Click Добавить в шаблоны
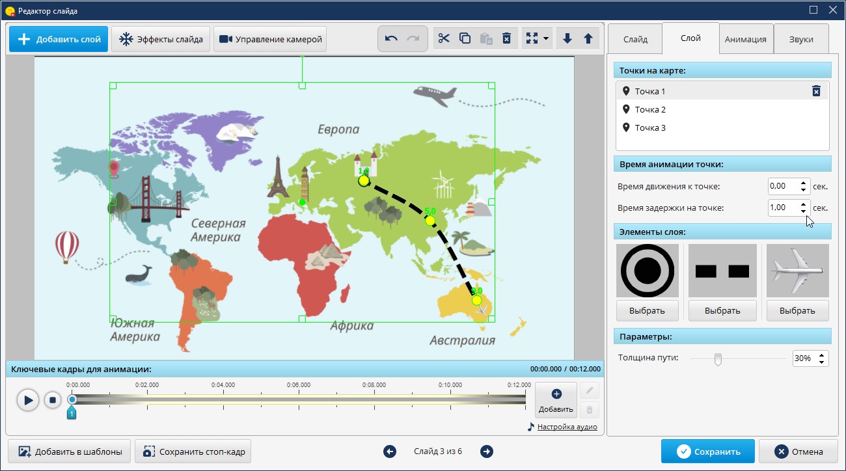This screenshot has width=846, height=471. (x=69, y=451)
